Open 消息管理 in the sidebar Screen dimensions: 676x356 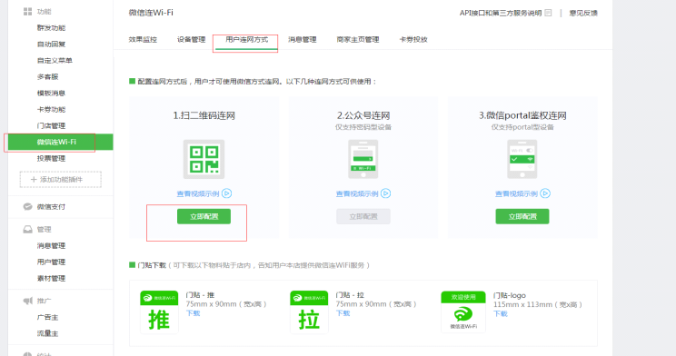(51, 246)
